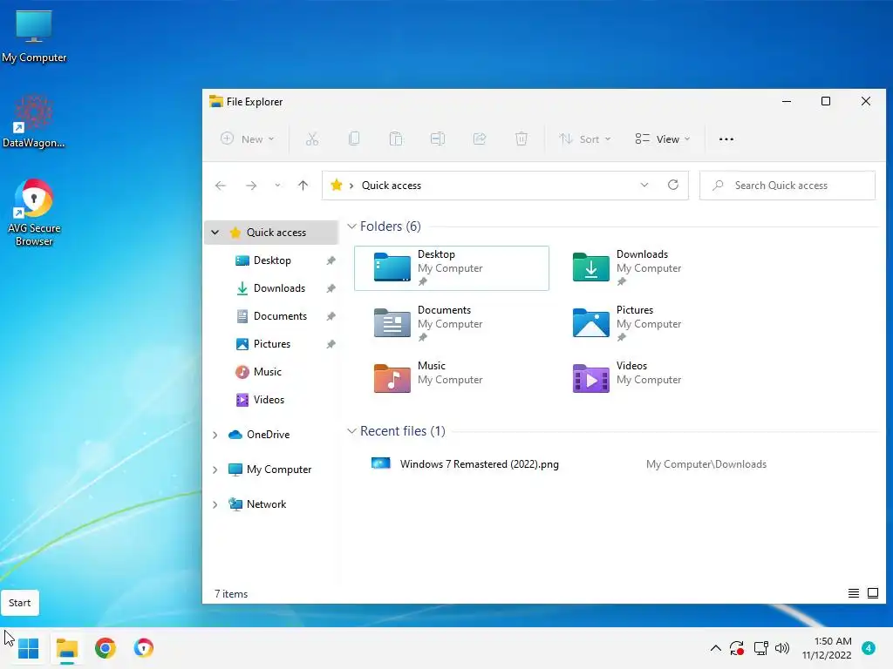The height and width of the screenshot is (669, 893).
Task: Open the notification badge showing 4
Action: pos(868,648)
